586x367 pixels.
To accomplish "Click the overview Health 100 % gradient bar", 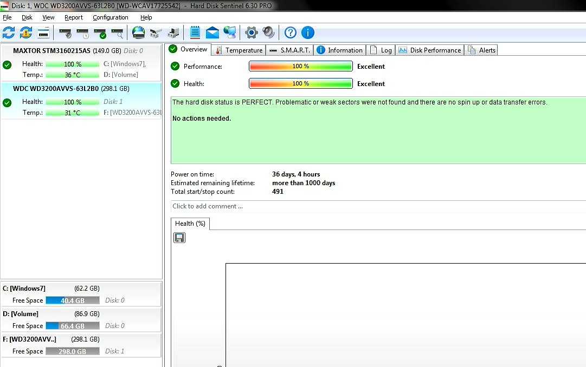I will 300,83.
